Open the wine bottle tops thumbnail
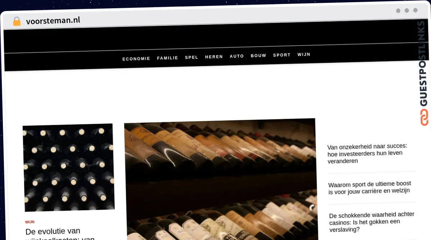The height and width of the screenshot is (240, 431). click(69, 167)
